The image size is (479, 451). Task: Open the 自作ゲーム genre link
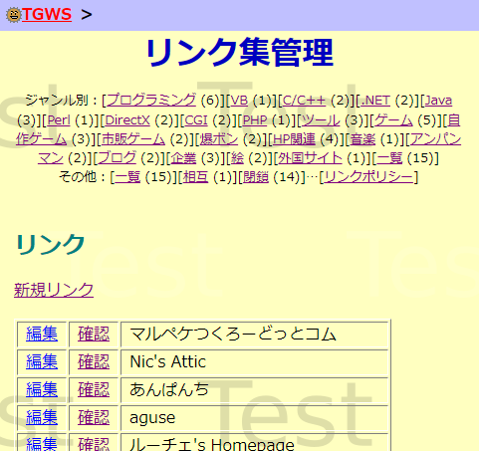(x=42, y=139)
